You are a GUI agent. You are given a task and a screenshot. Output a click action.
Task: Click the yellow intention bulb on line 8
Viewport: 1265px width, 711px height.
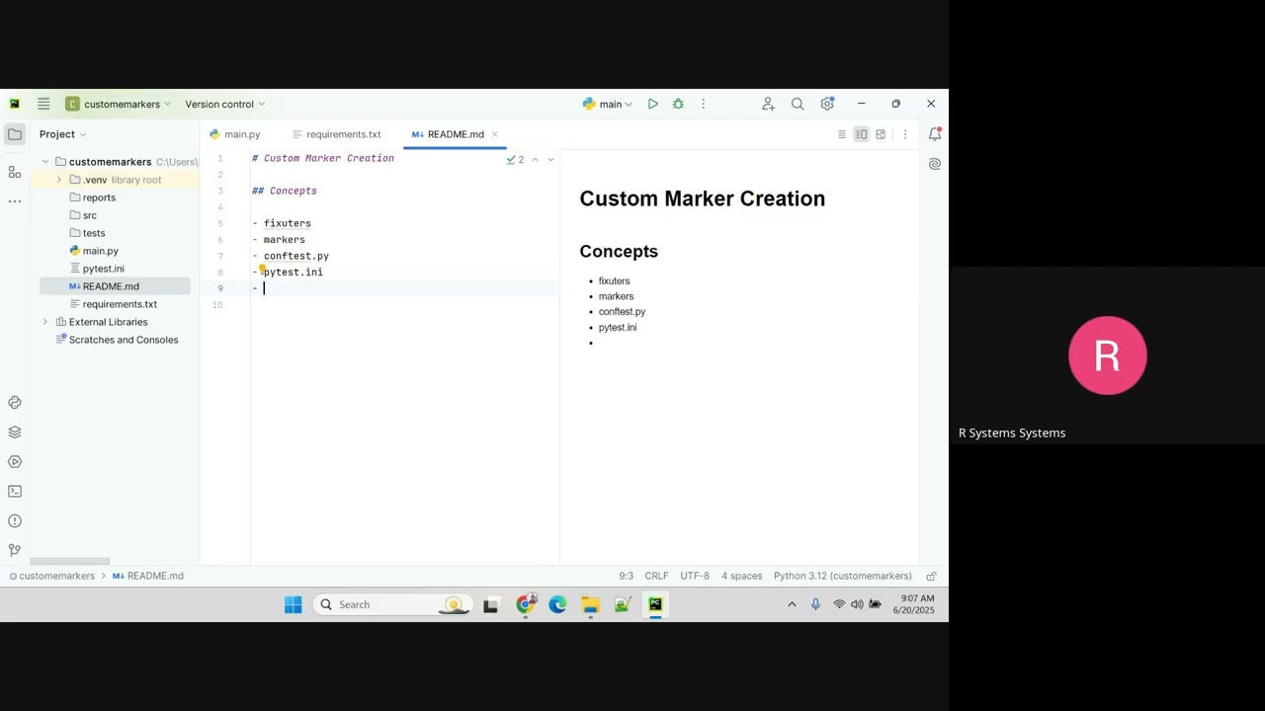pos(262,269)
